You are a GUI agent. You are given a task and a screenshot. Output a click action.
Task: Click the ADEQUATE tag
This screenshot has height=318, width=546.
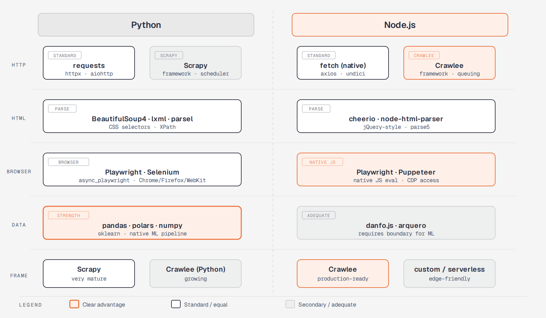point(319,215)
